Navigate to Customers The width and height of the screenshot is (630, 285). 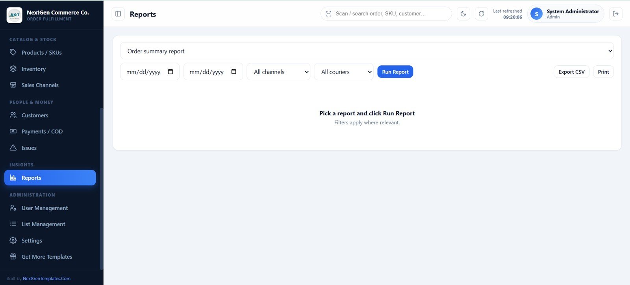pos(50,115)
